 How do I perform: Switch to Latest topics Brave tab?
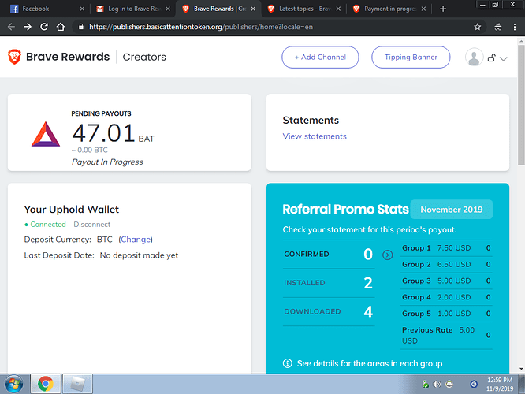click(x=304, y=9)
